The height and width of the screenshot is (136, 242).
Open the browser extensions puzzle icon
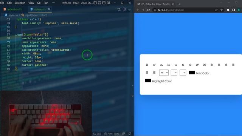tap(228, 10)
